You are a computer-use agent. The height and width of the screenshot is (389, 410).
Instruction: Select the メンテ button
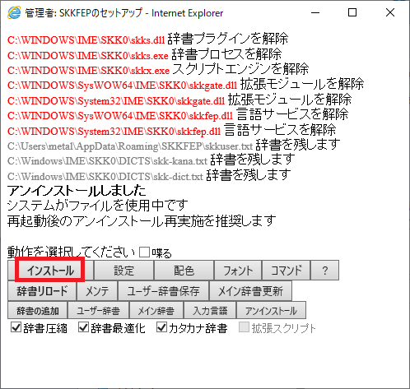pyautogui.click(x=97, y=291)
